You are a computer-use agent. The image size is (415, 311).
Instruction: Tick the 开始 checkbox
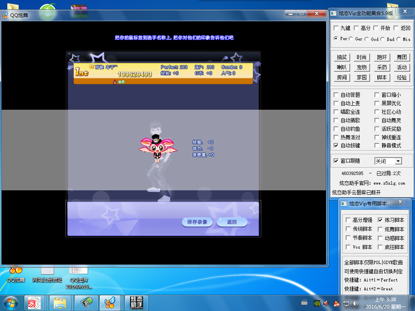click(x=376, y=28)
